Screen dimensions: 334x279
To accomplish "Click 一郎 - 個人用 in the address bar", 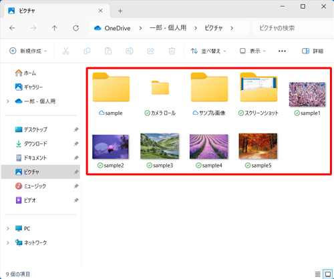I will (x=168, y=28).
